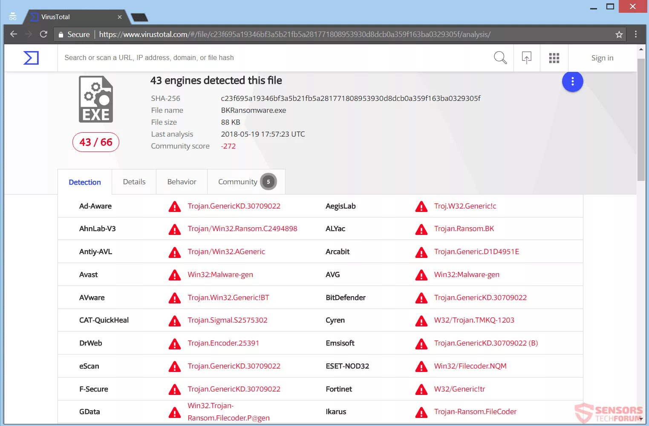Screen dimensions: 649x426
Task: Click the browser back arrow
Action: (14, 34)
